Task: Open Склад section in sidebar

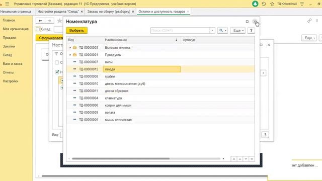Action: click(x=8, y=55)
